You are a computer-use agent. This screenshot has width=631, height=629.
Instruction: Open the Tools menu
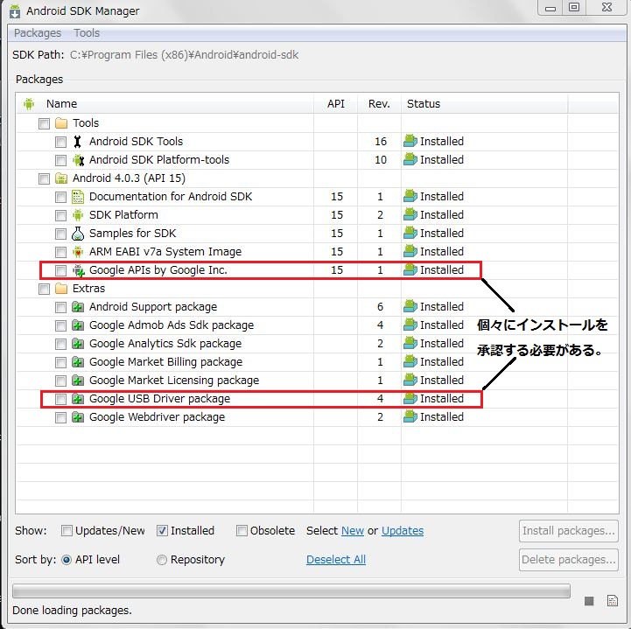coord(87,33)
